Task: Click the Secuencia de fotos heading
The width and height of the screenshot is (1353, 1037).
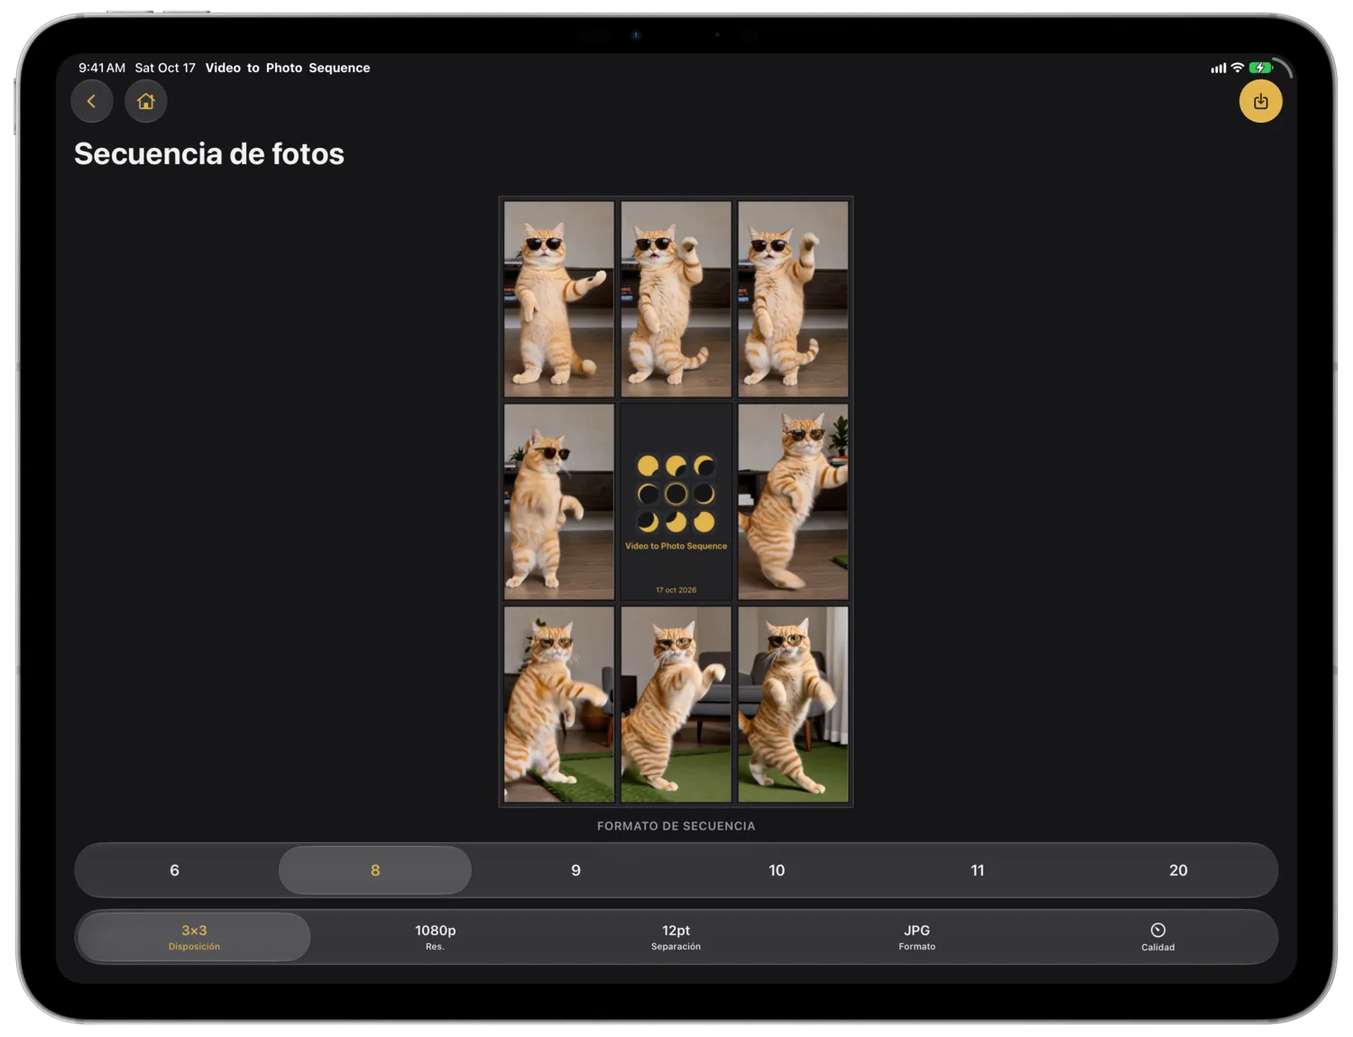Action: (x=209, y=153)
